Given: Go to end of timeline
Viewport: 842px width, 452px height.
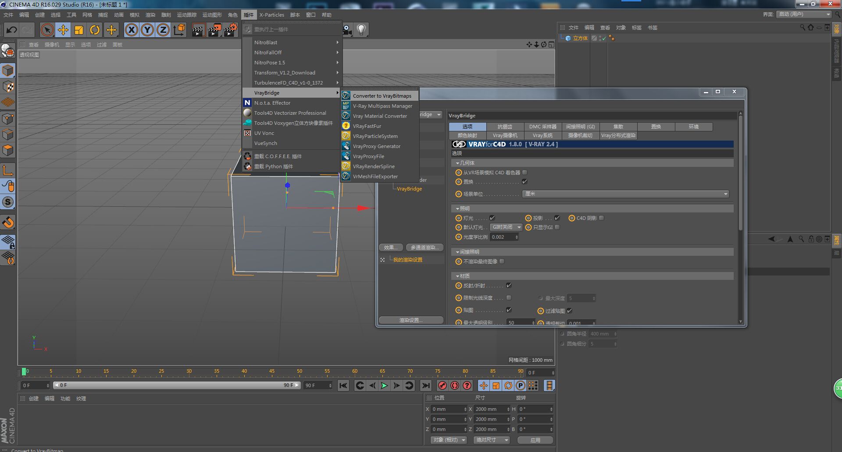Looking at the screenshot, I should point(425,385).
